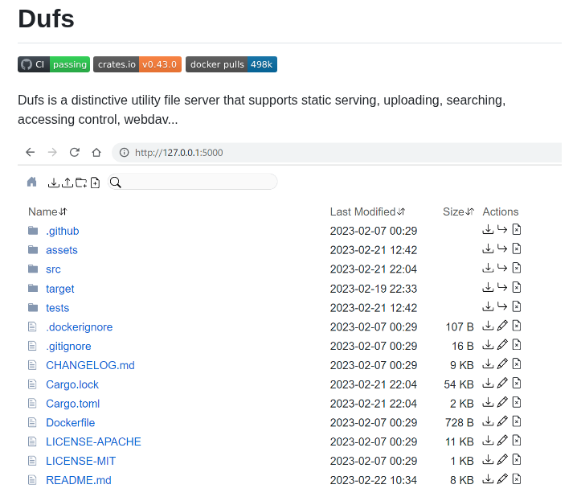577x501 pixels.
Task: Edit the Cargo.lock file
Action: coord(502,383)
